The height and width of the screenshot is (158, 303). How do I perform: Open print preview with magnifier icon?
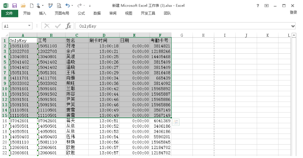pyautogui.click(x=59, y=6)
